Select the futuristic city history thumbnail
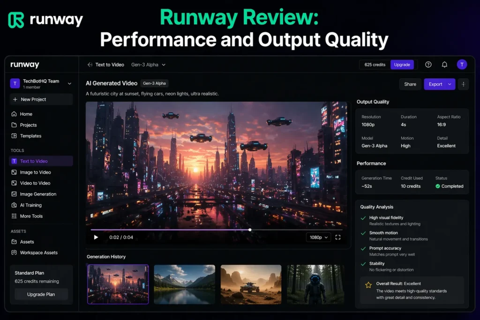Image resolution: width=480 pixels, height=320 pixels. pyautogui.click(x=118, y=284)
